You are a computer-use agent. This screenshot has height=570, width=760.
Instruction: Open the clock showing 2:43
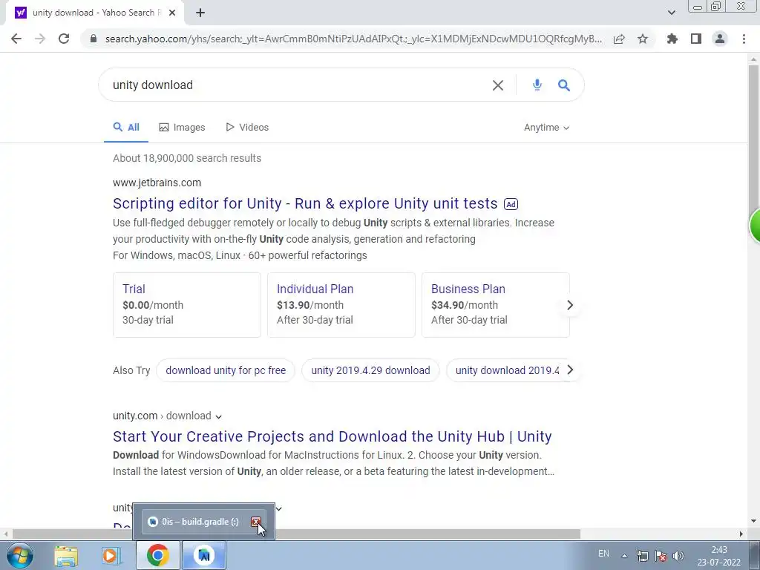[719, 556]
